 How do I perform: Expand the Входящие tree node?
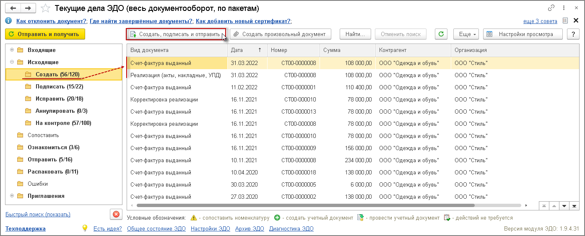pyautogui.click(x=12, y=50)
